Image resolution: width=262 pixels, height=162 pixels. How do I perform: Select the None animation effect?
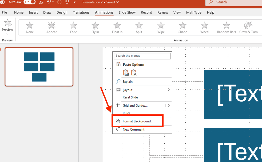coord(30,28)
